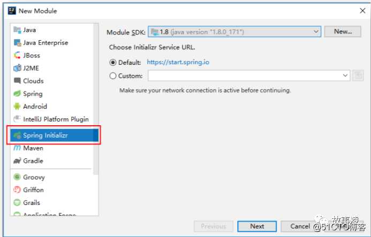Pick the Groovy module icon
371x237 pixels.
tap(17, 177)
